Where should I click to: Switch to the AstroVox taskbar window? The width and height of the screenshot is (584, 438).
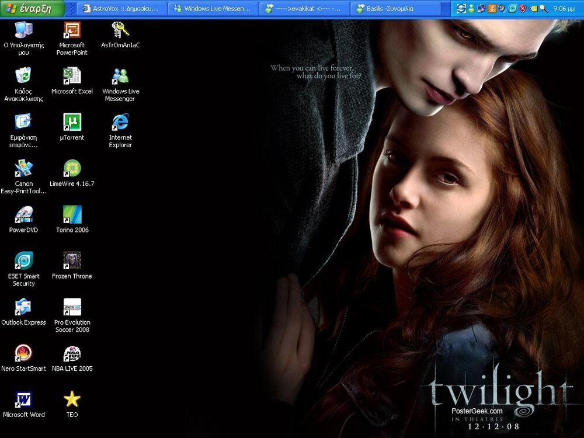tap(121, 9)
